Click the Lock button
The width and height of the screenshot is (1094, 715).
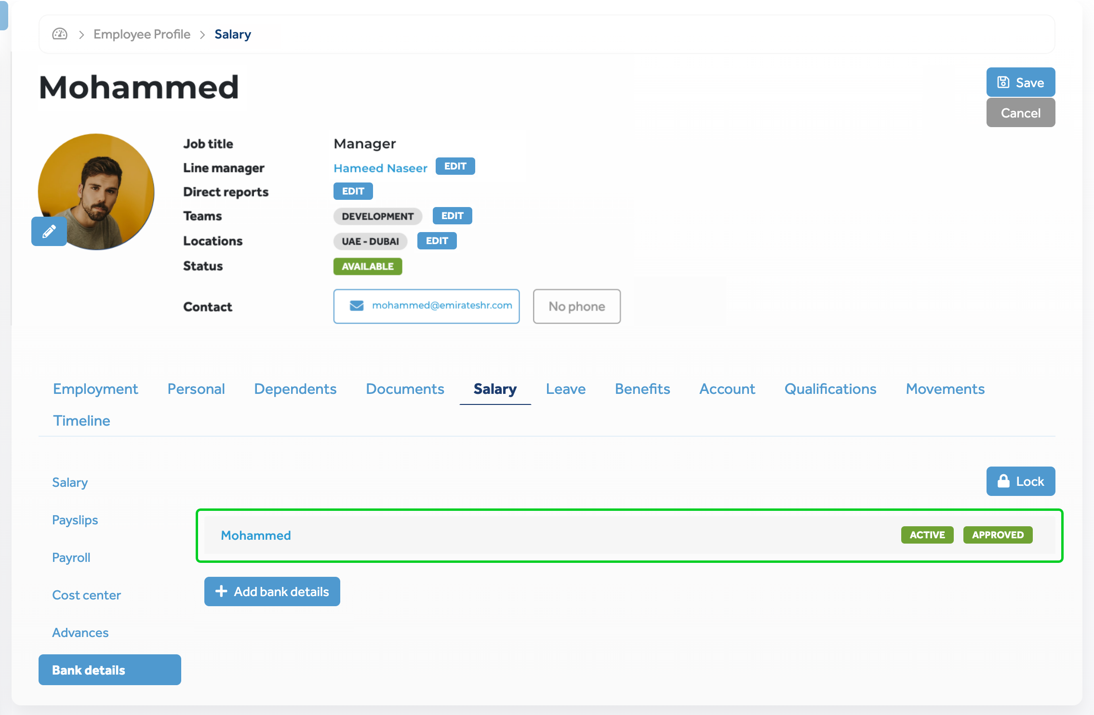click(x=1021, y=481)
